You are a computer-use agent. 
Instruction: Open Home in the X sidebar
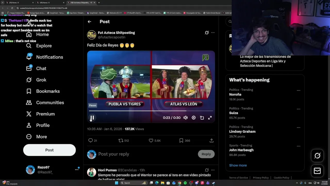point(37,34)
